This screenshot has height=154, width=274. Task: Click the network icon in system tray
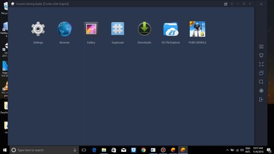(237, 150)
